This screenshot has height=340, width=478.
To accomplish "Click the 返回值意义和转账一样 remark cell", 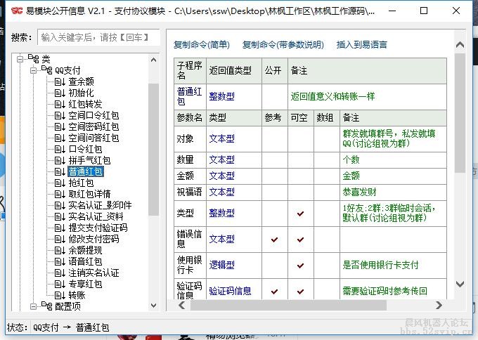I will (x=367, y=97).
